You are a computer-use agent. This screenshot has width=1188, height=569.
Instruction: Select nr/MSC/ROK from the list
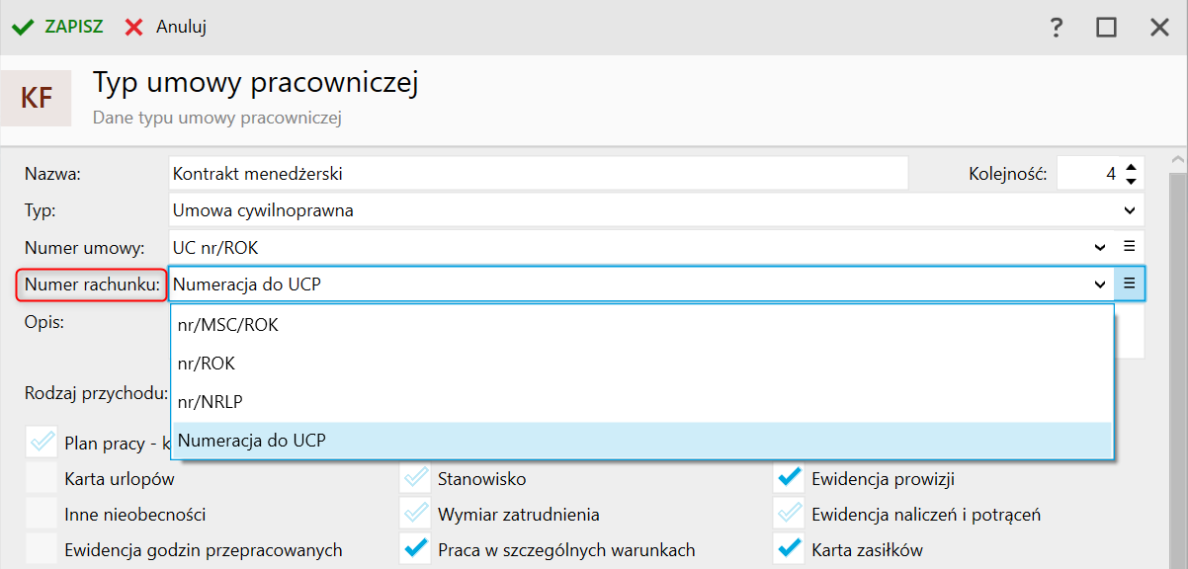228,325
